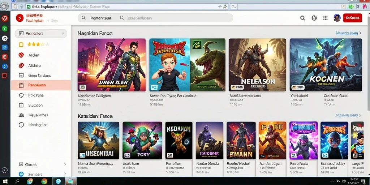Open the KOCNEN game banner
370x185 pixels.
pyautogui.click(x=326, y=65)
